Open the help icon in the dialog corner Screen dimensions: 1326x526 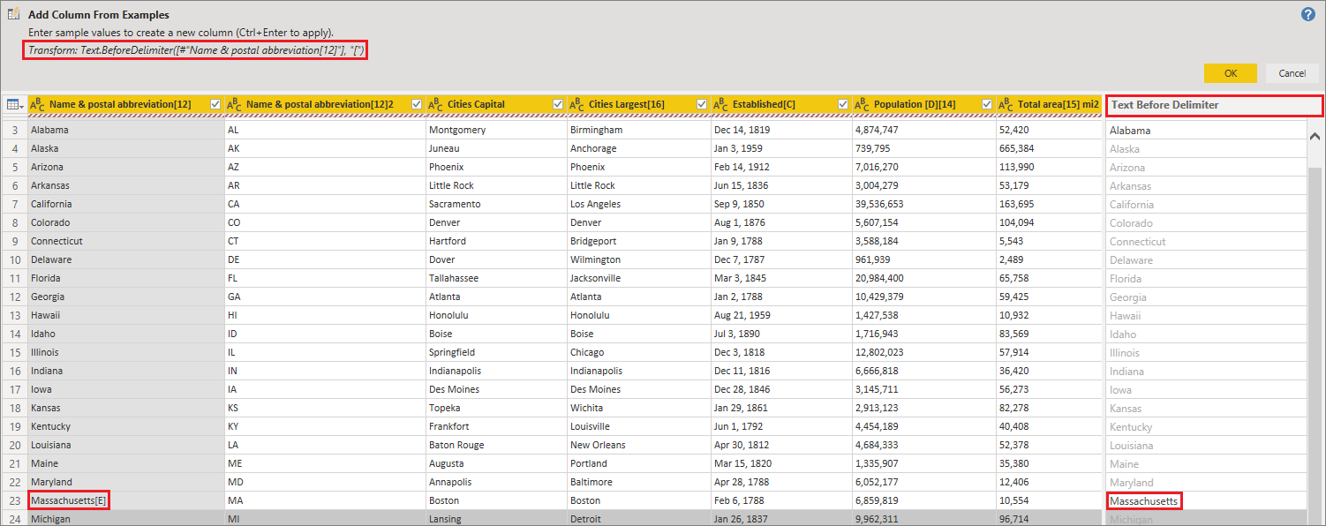pos(1308,14)
